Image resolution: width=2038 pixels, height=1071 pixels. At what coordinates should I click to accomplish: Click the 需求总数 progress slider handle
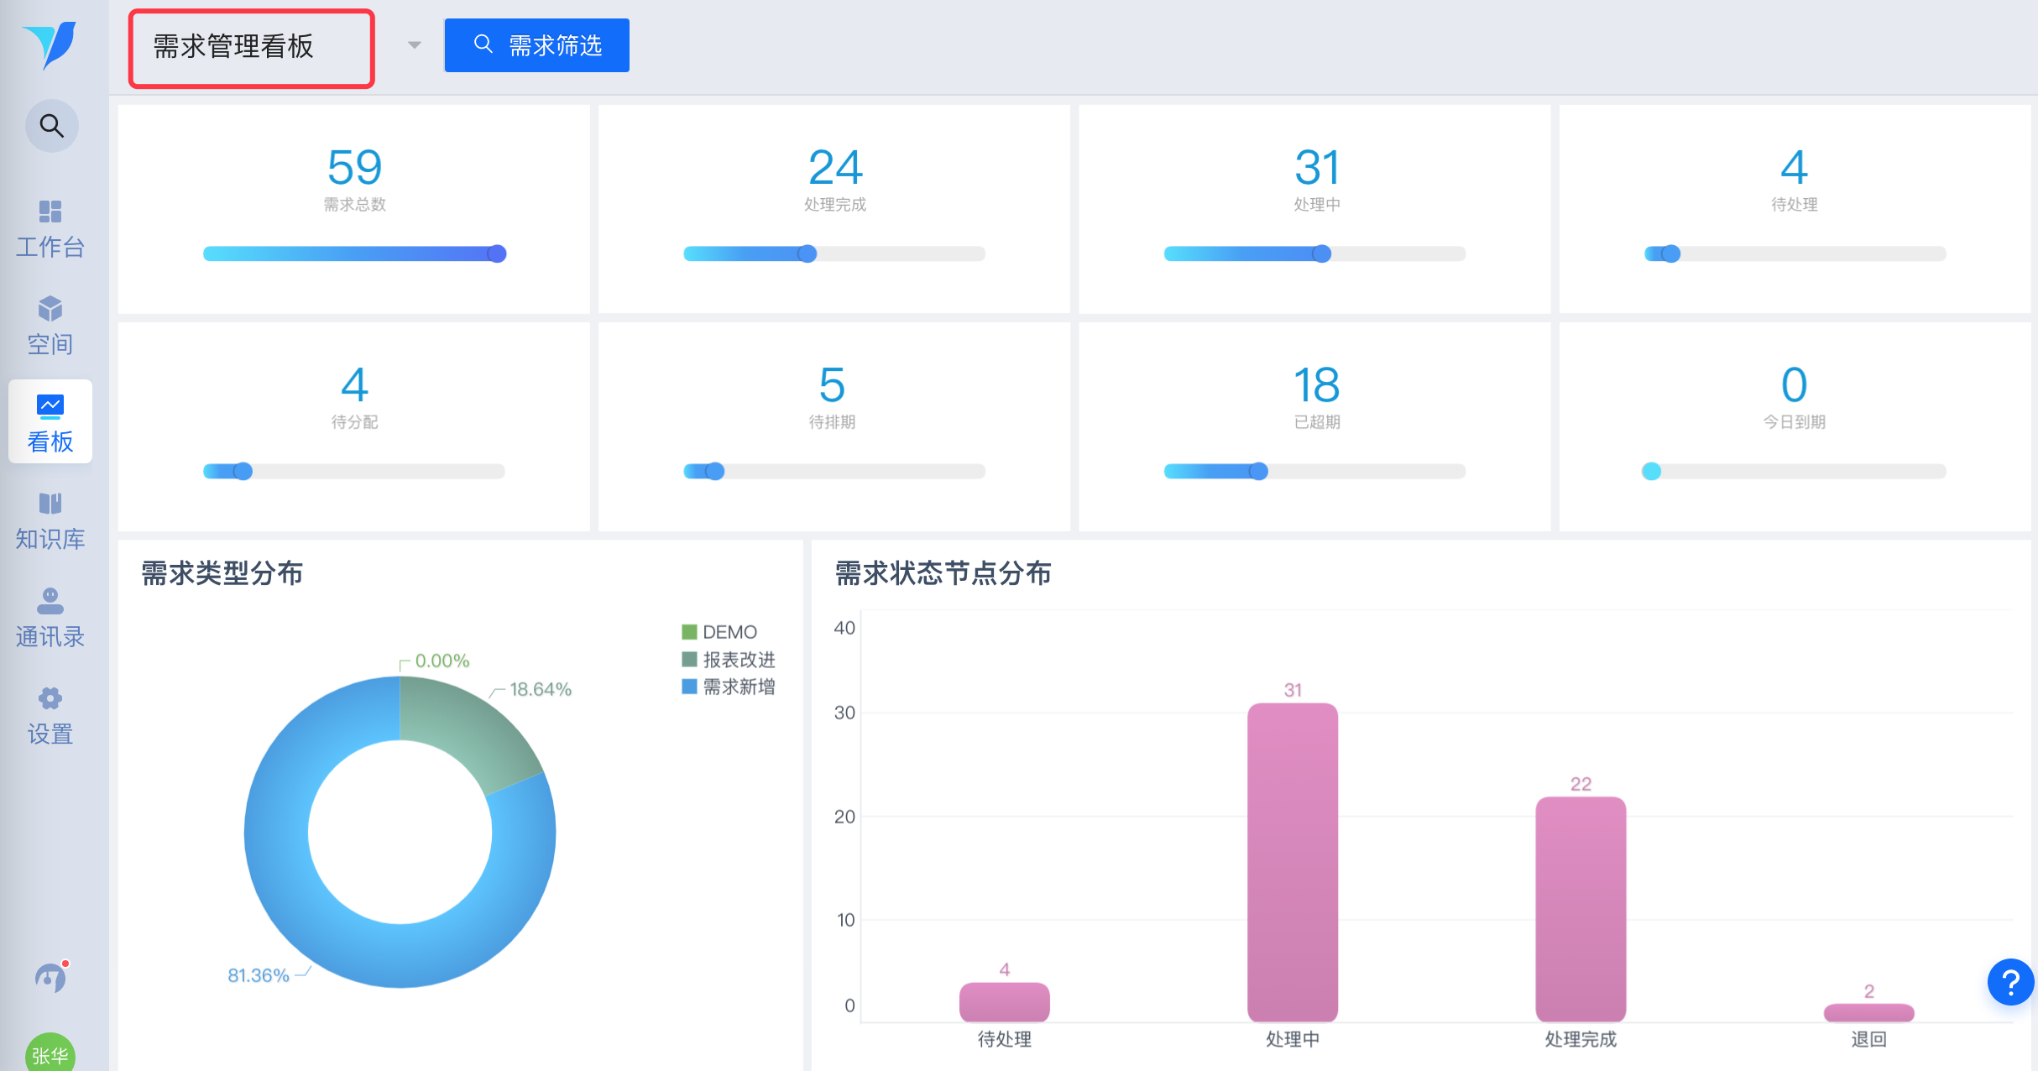497,253
